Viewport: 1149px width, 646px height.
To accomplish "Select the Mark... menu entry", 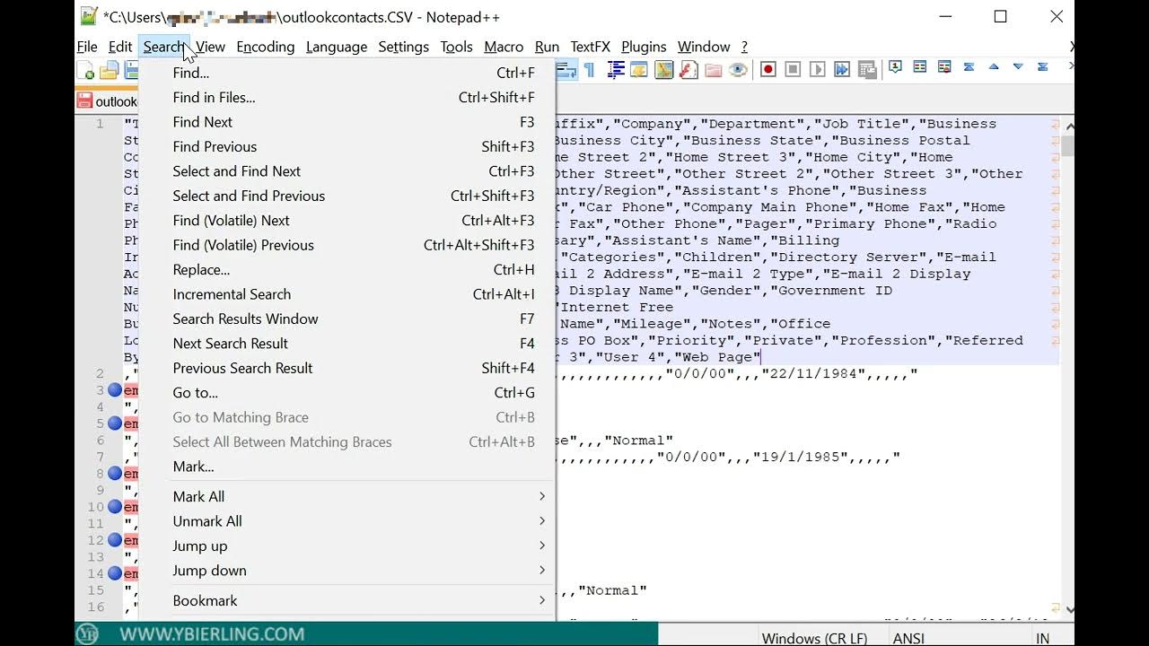I will pyautogui.click(x=347, y=467).
